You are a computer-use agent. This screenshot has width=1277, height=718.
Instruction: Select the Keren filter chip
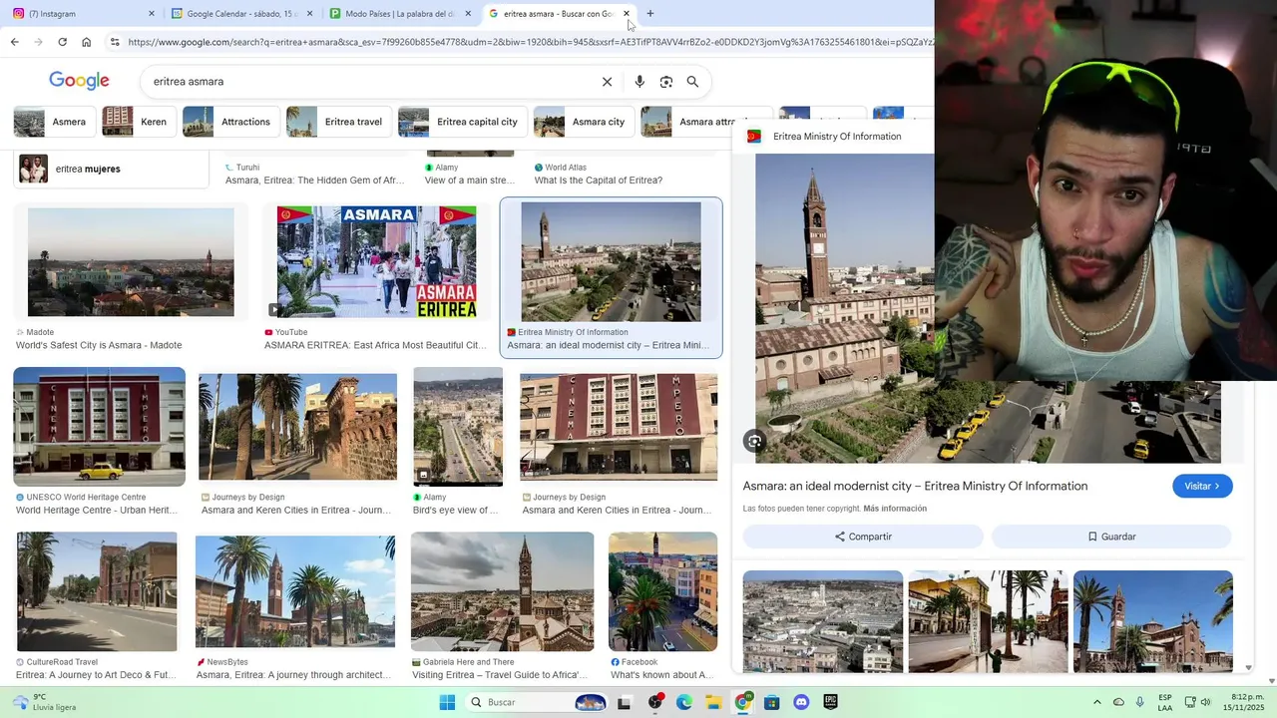[141, 122]
